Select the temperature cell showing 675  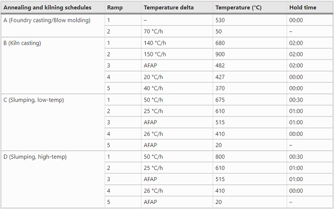250,100
